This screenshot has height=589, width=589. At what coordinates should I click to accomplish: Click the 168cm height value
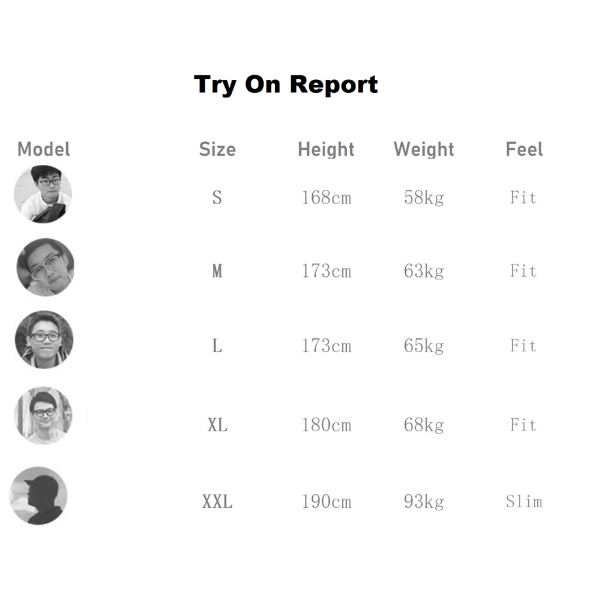[x=326, y=198]
